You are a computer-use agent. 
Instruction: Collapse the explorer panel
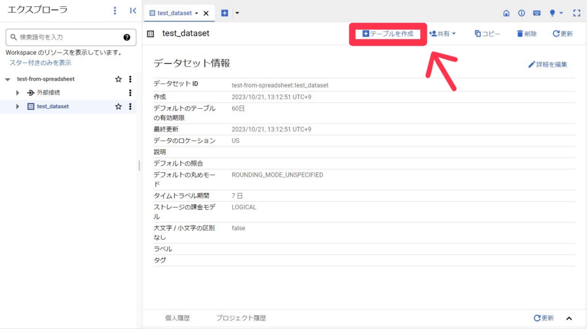tap(132, 10)
